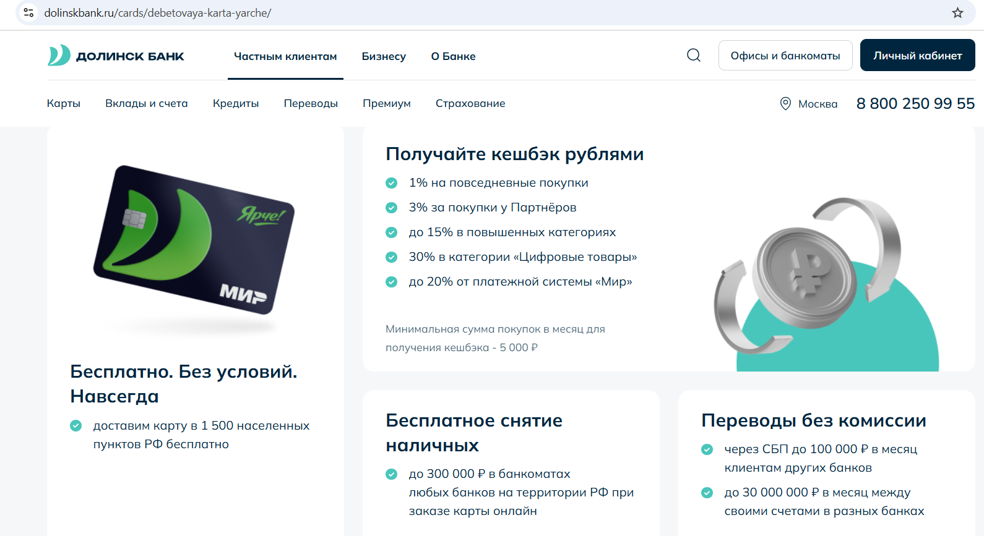
Task: Click checkmark icon beside через СБП transfers
Action: (707, 449)
